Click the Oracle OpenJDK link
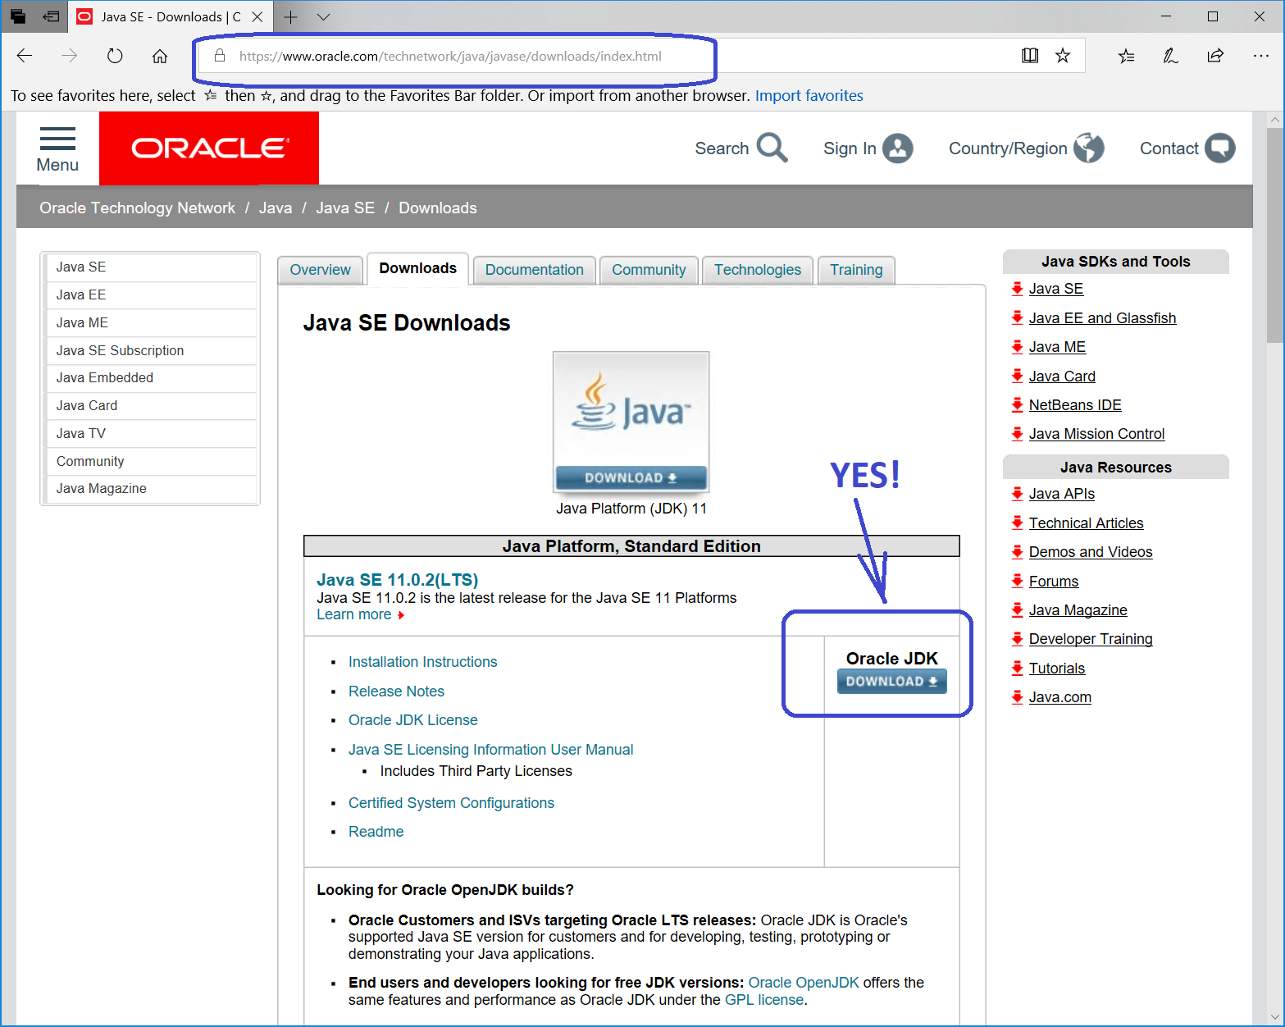The width and height of the screenshot is (1285, 1027). click(804, 982)
